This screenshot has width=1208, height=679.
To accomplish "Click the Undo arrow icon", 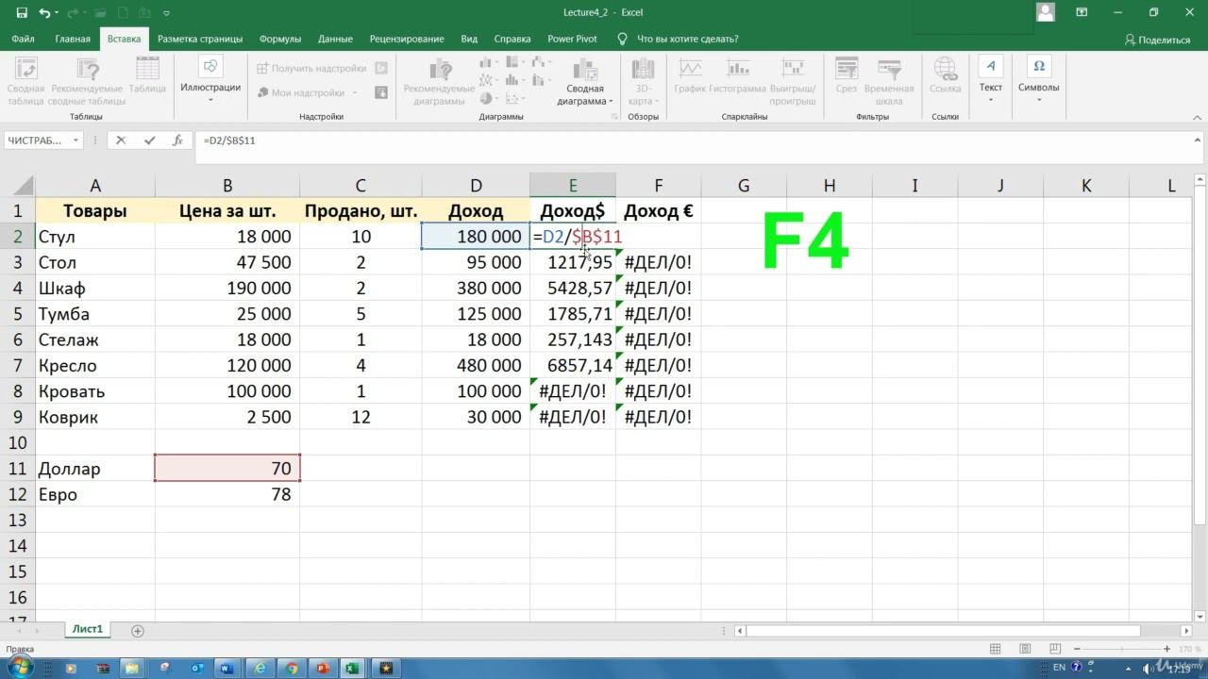I will click(x=44, y=13).
